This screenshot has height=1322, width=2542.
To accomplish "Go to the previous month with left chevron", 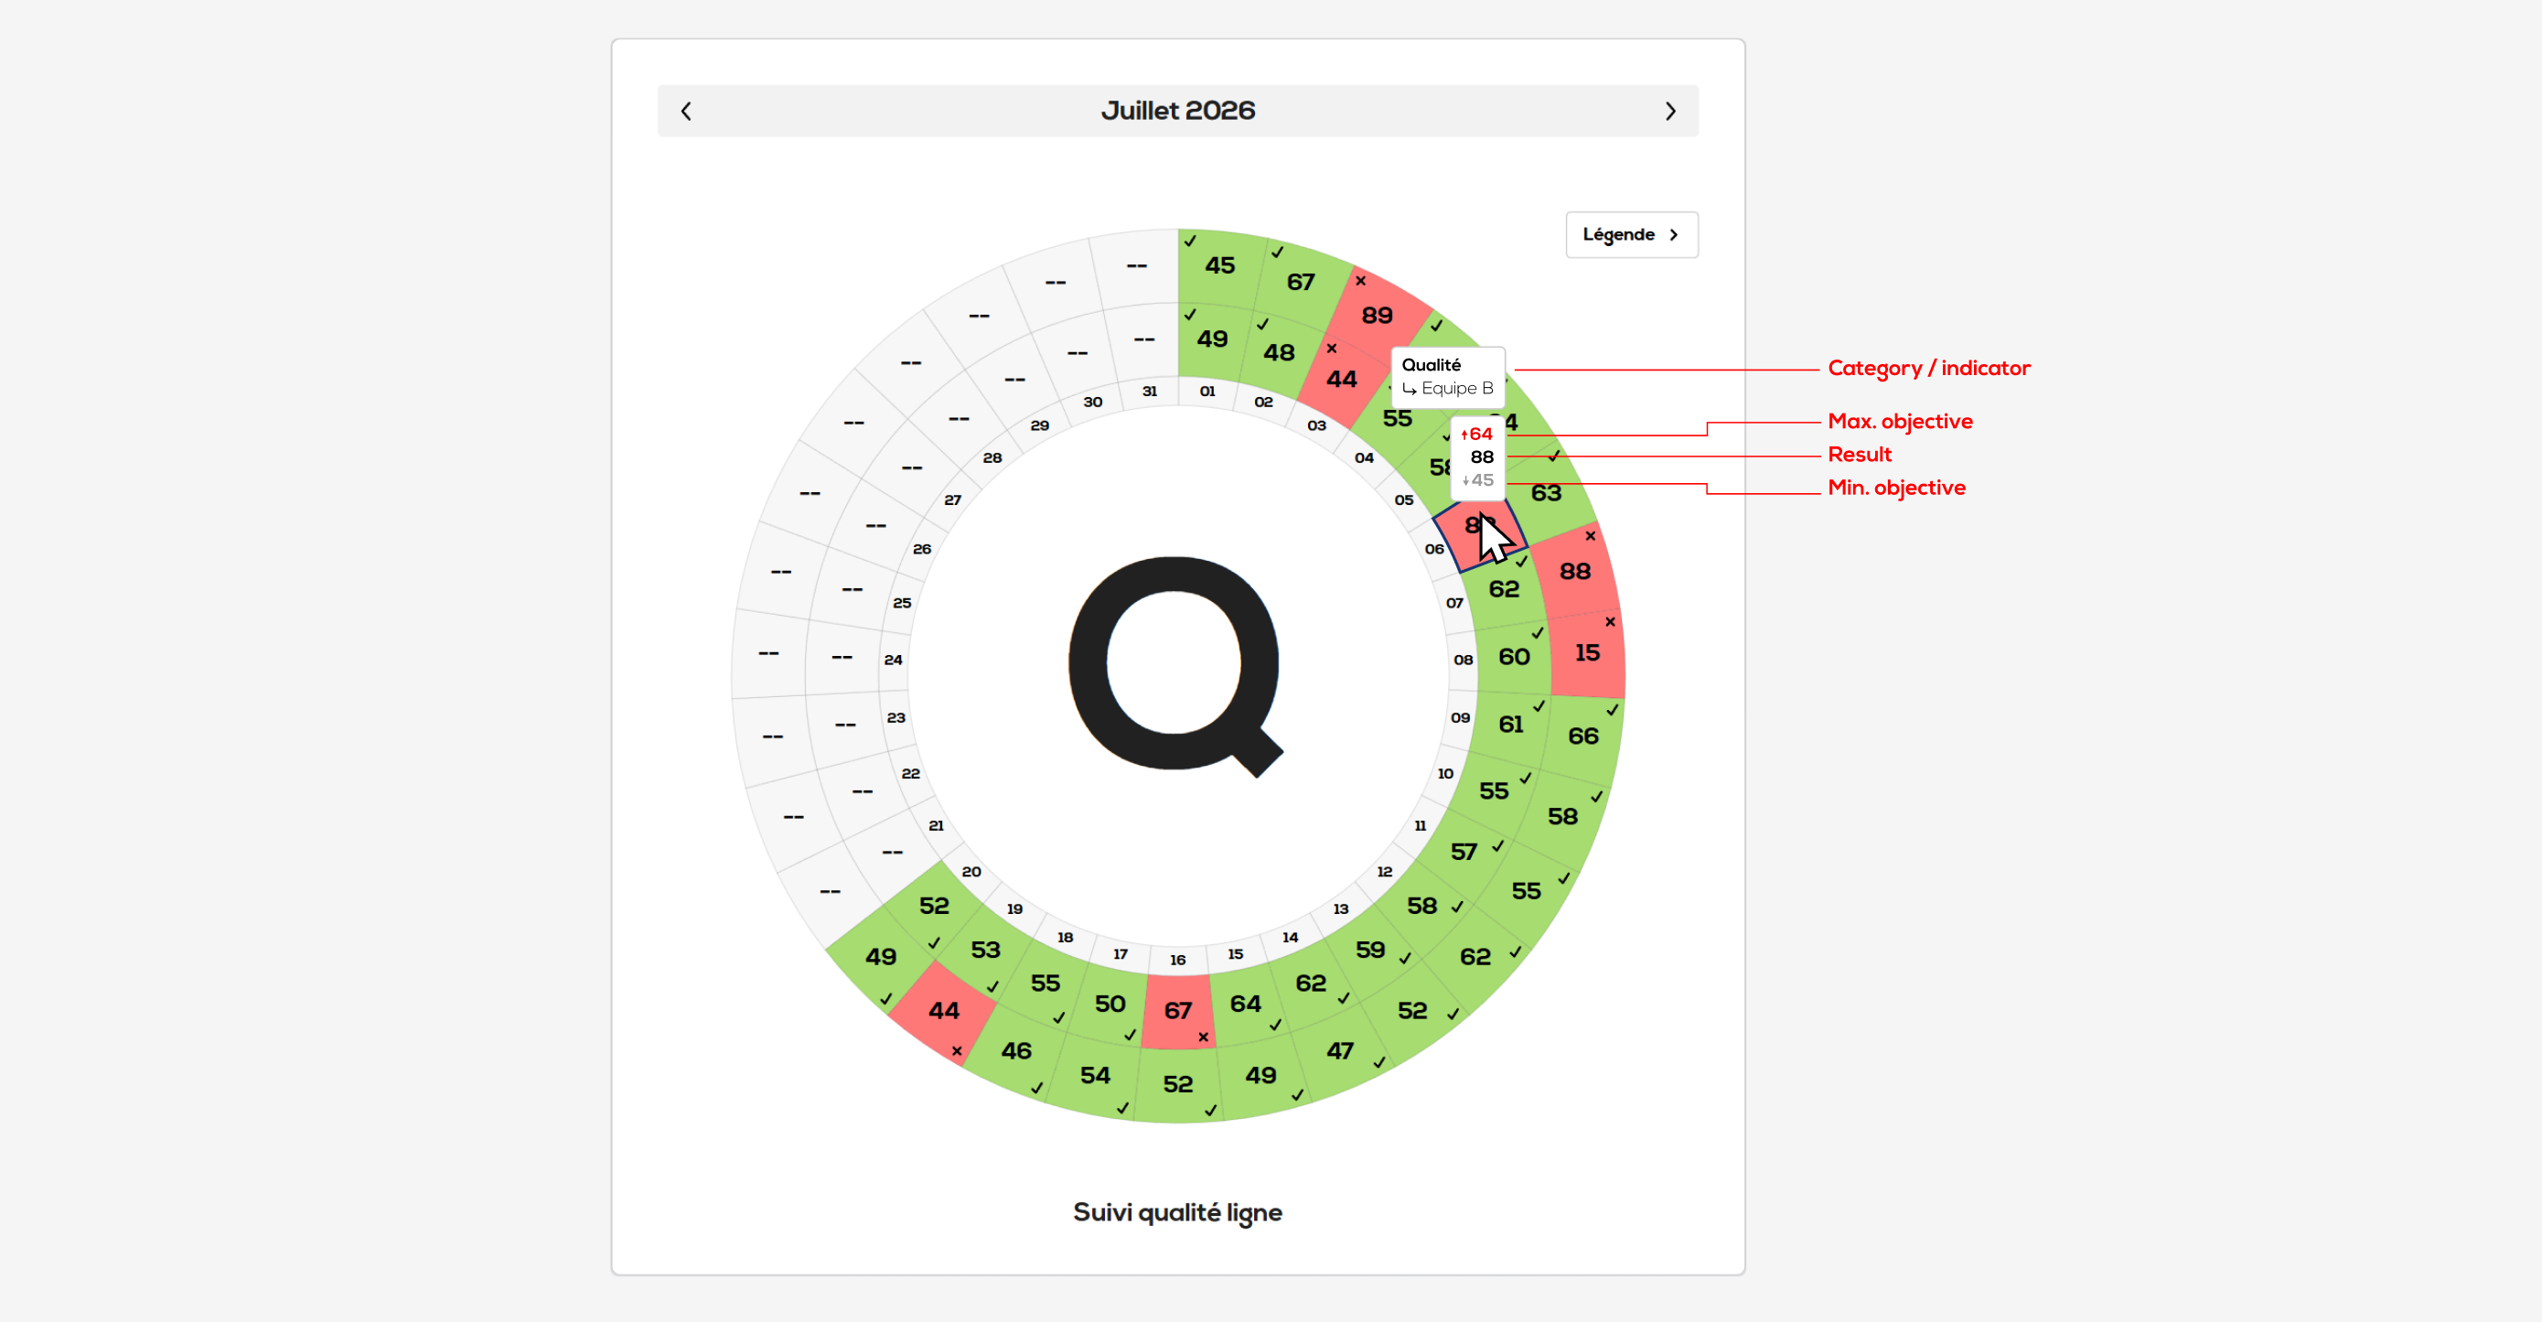I will pyautogui.click(x=687, y=112).
